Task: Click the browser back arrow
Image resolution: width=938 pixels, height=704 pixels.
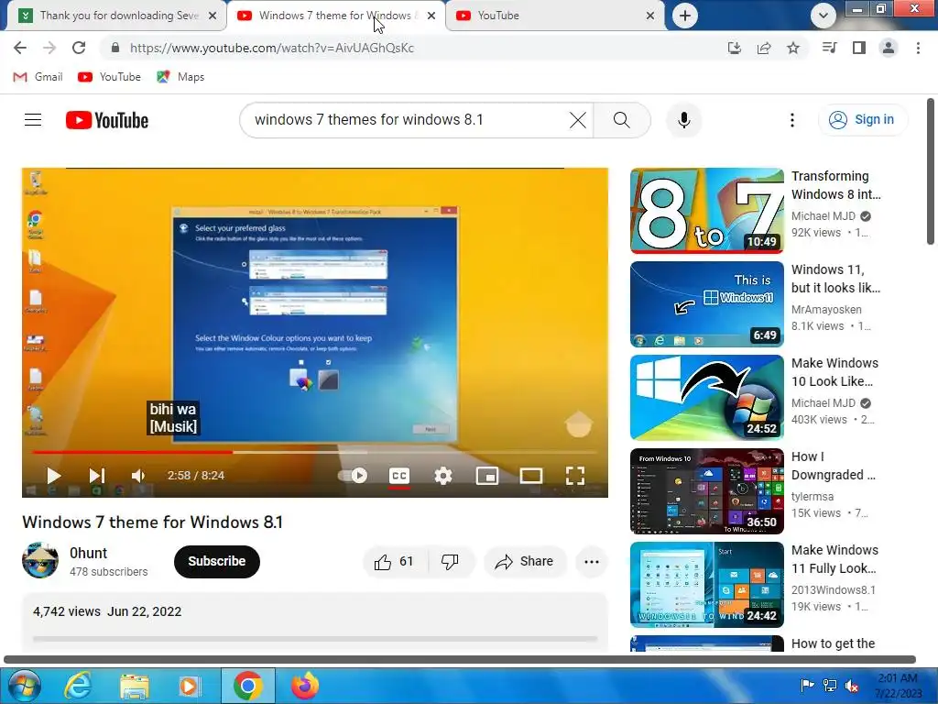Action: click(x=20, y=48)
